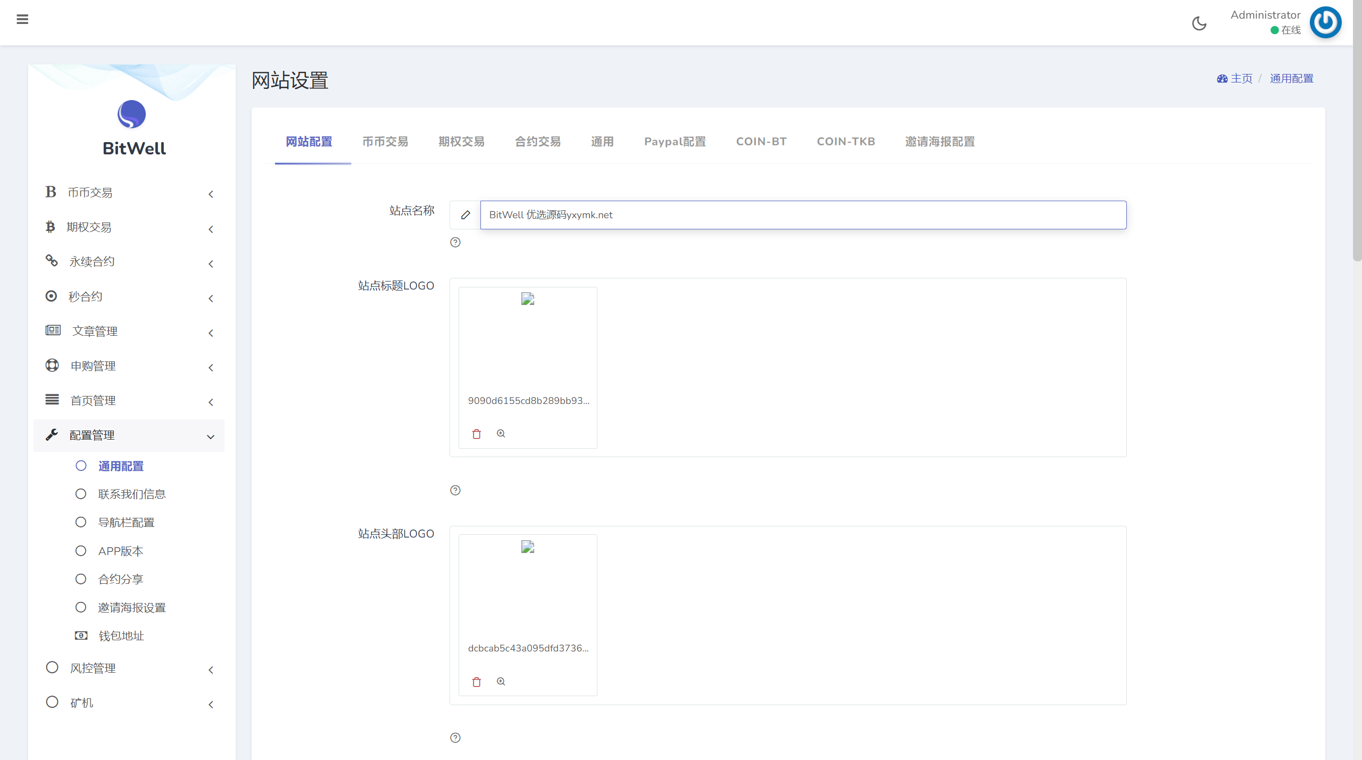Screen dimensions: 1362x760
Task: Toggle dark mode moon icon
Action: pos(1199,23)
